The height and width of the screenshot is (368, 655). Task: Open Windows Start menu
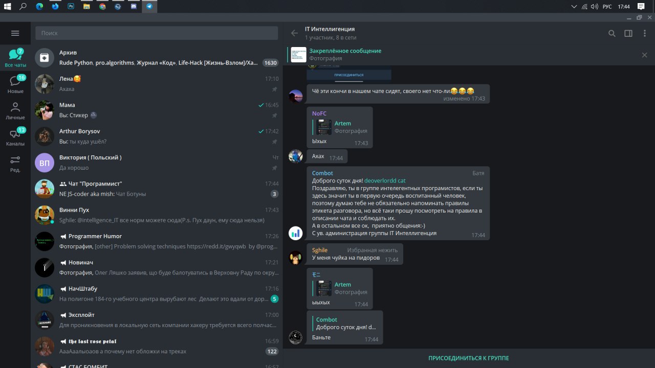tap(8, 7)
